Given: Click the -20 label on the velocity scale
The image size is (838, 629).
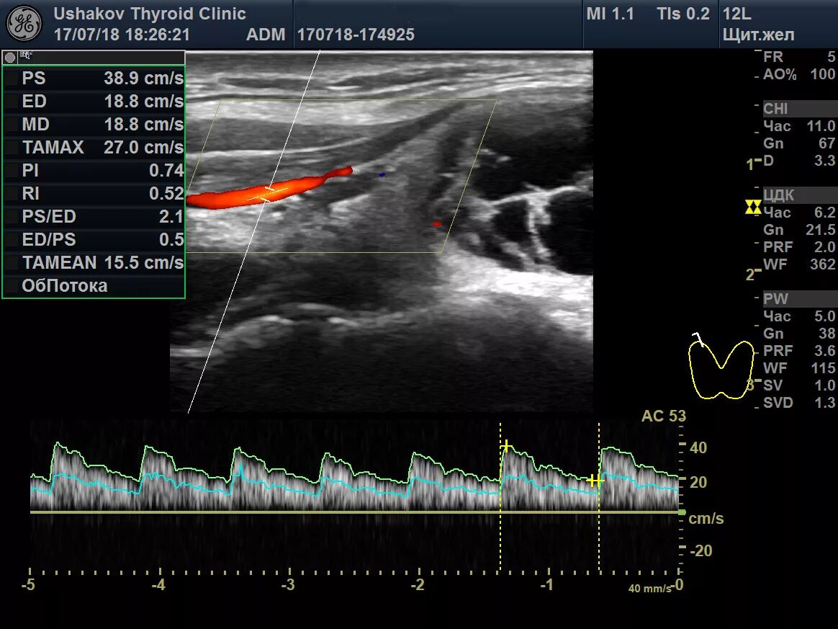Looking at the screenshot, I should (x=700, y=550).
